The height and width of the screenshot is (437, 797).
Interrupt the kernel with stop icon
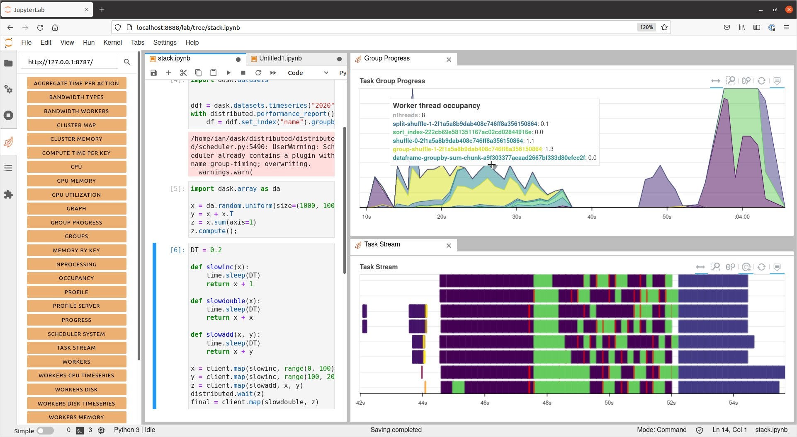tap(243, 73)
